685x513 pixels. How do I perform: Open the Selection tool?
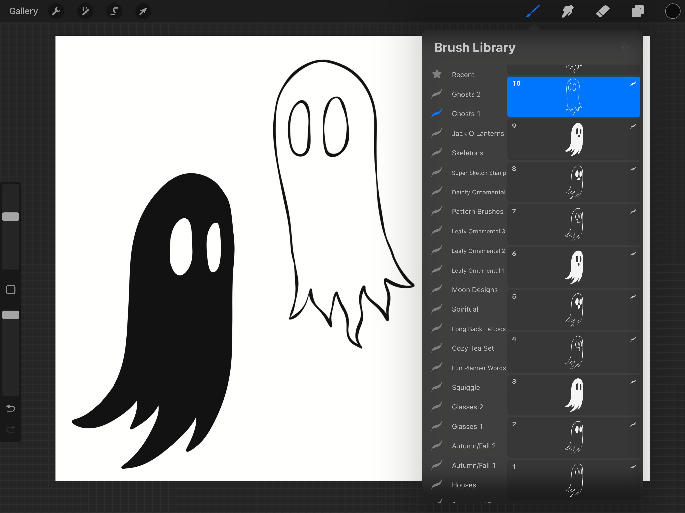coord(114,11)
